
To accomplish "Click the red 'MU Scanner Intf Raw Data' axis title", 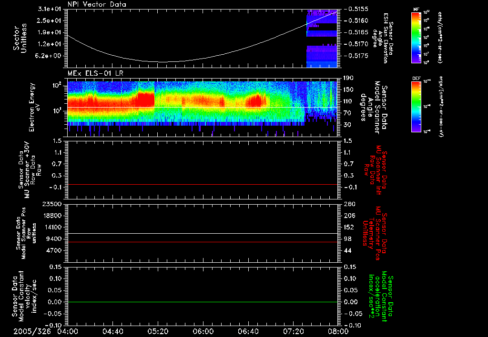I will 376,170.
